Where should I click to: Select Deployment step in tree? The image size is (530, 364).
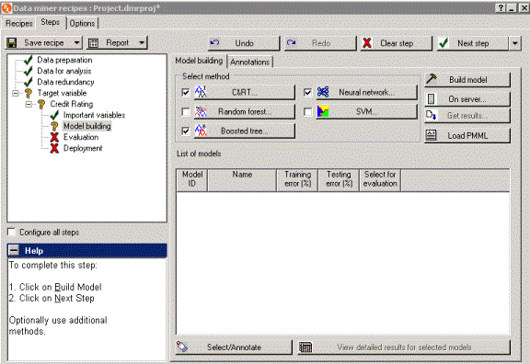tap(83, 148)
